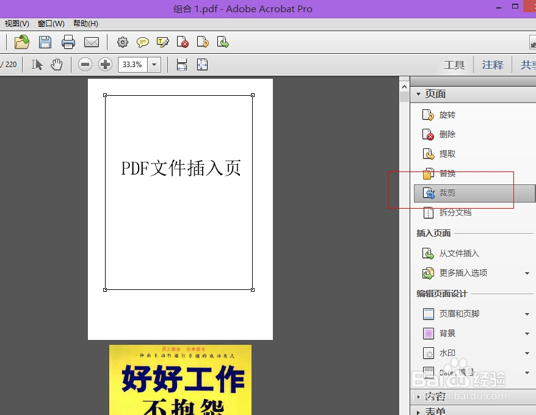Open the zoom percentage dropdown
The width and height of the screenshot is (536, 415).
[x=153, y=64]
